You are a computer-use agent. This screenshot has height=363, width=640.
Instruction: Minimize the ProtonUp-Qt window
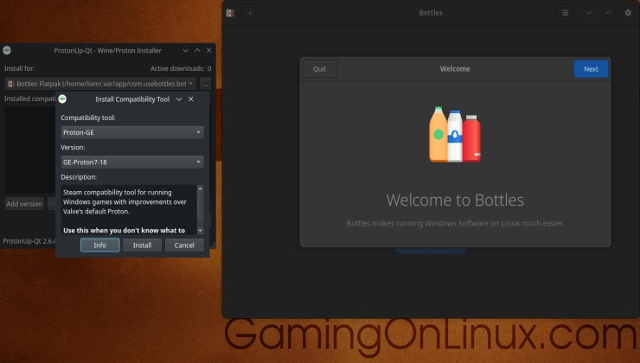click(x=185, y=50)
